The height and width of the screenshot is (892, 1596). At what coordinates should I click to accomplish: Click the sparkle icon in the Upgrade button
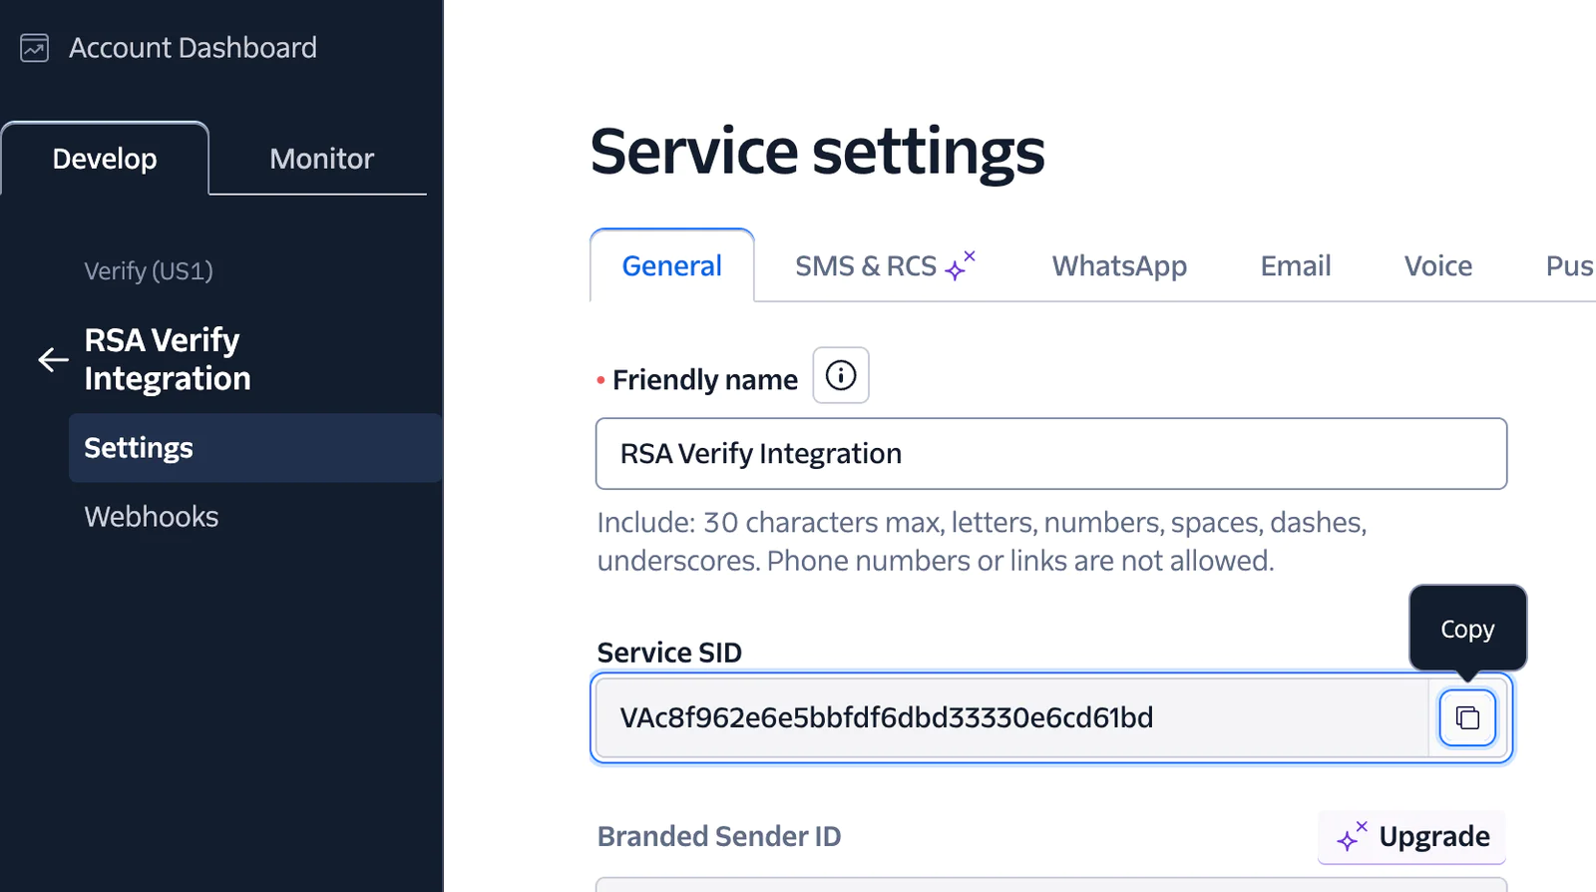(x=1352, y=836)
